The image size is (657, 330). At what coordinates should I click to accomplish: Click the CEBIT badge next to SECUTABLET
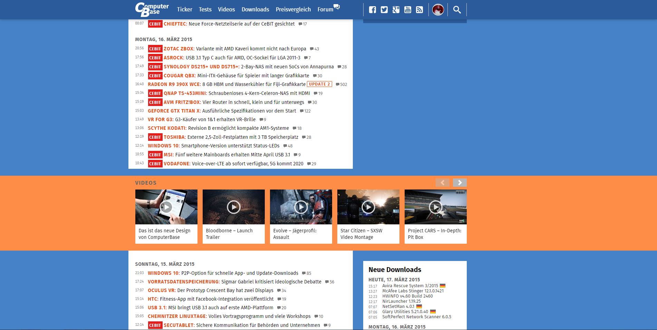pos(155,325)
